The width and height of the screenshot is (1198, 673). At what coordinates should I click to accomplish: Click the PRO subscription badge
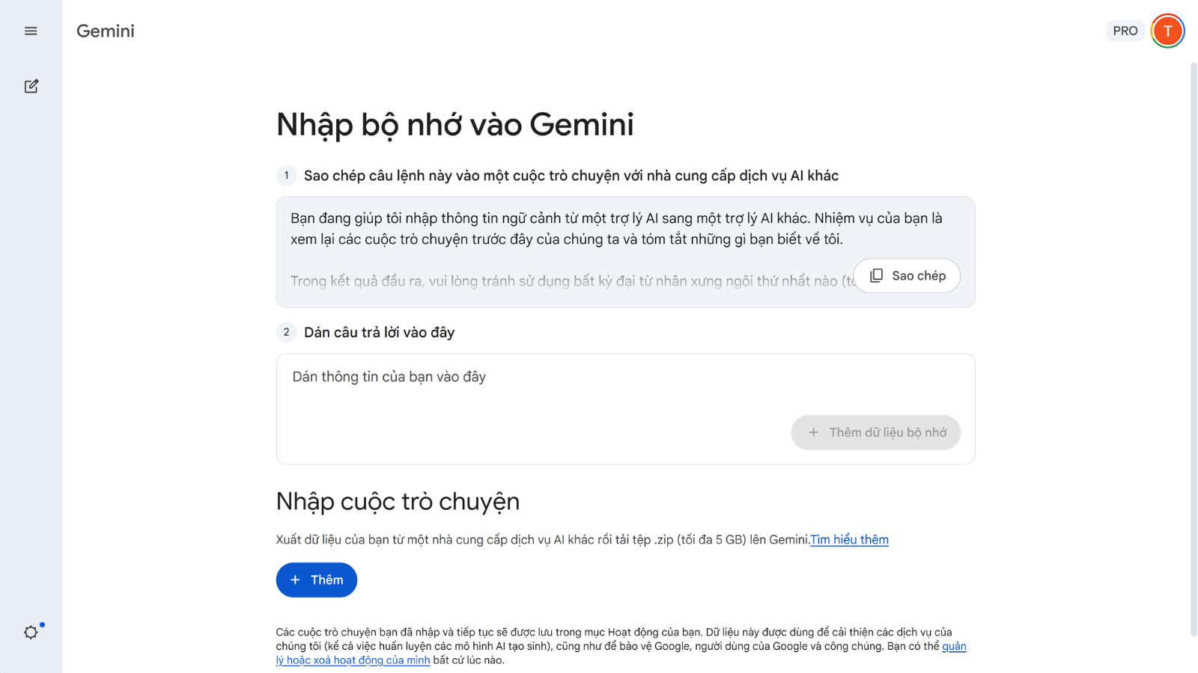click(x=1125, y=31)
